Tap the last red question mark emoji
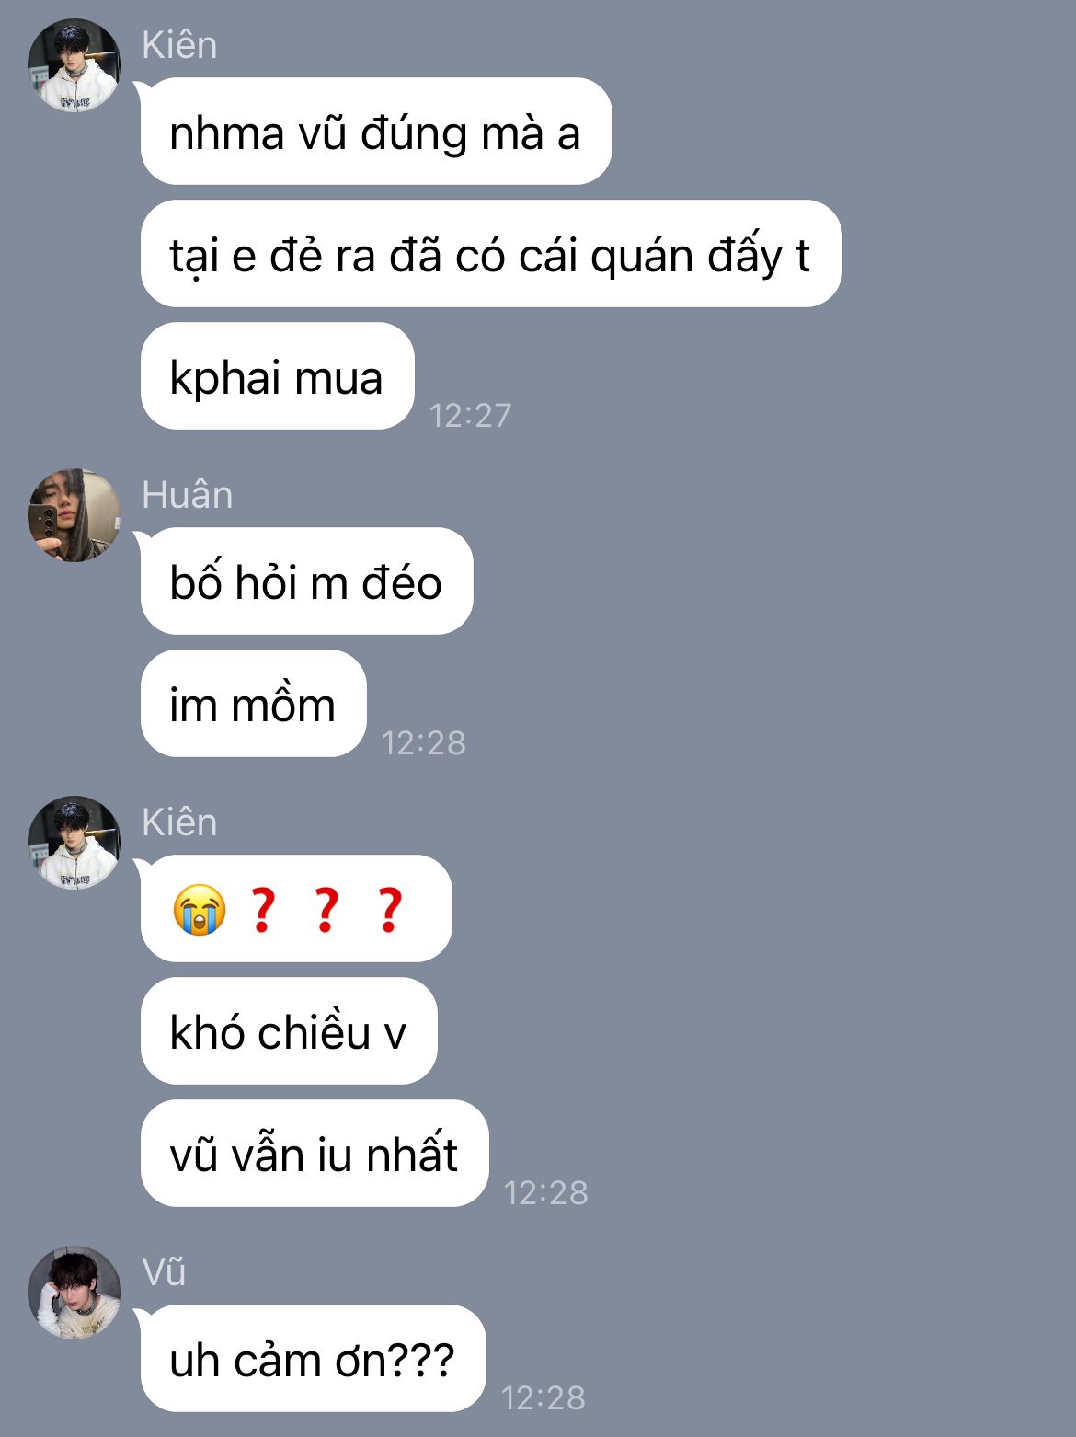This screenshot has width=1076, height=1437. point(390,909)
